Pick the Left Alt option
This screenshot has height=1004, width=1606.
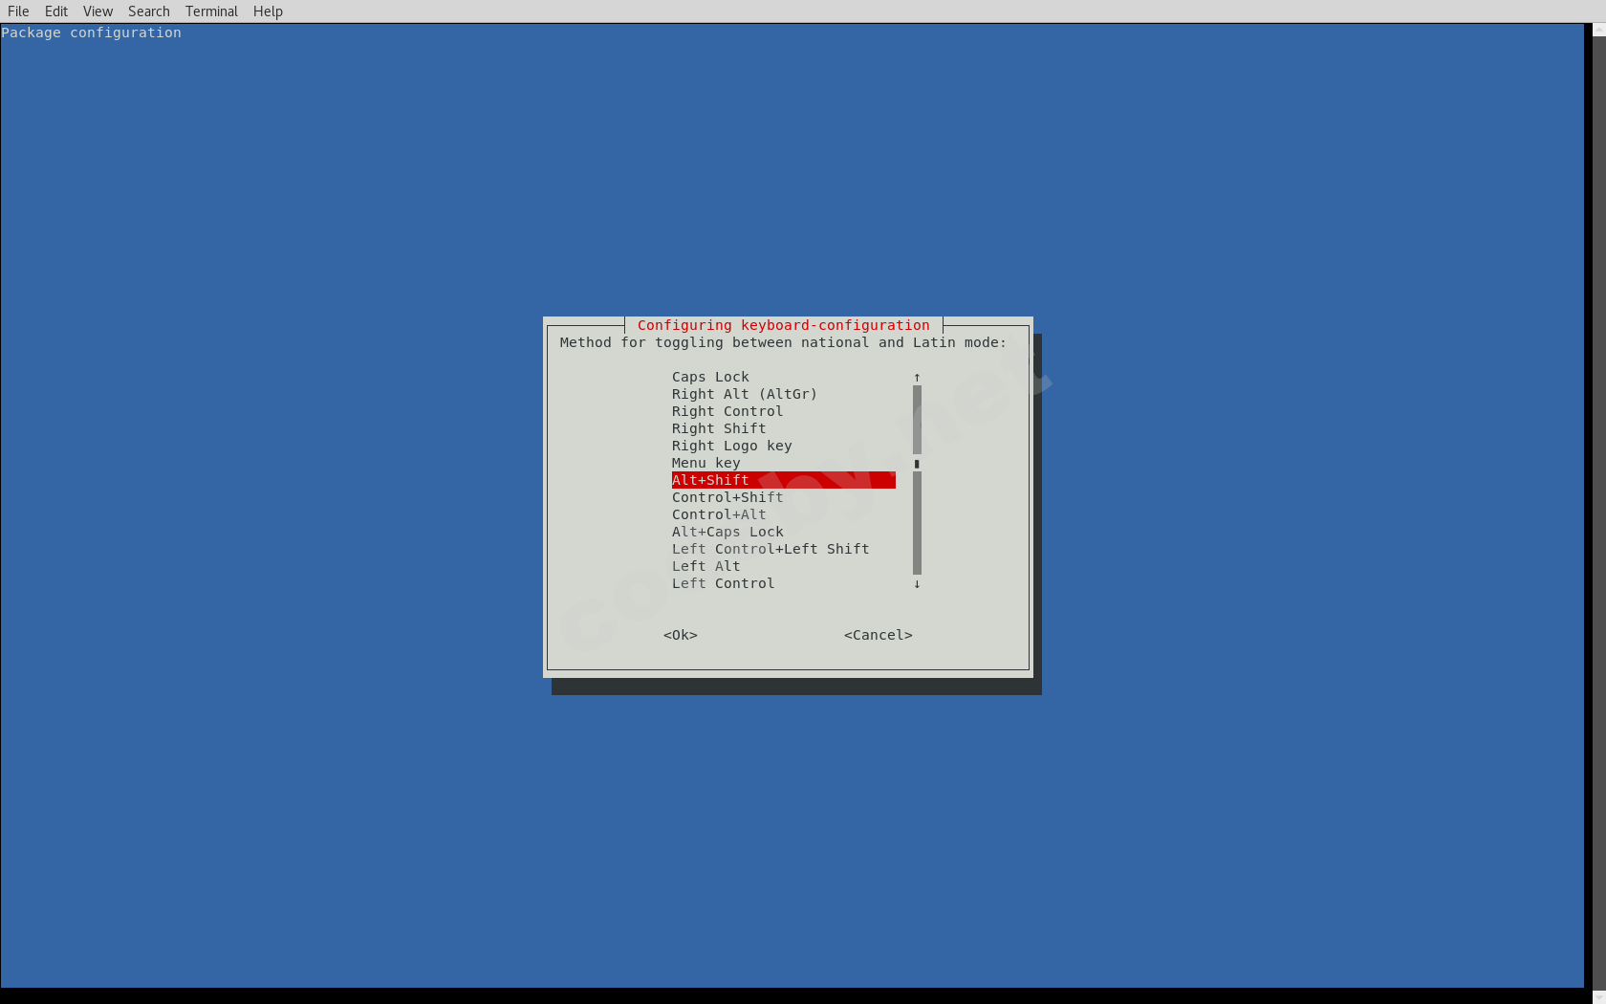[705, 566]
